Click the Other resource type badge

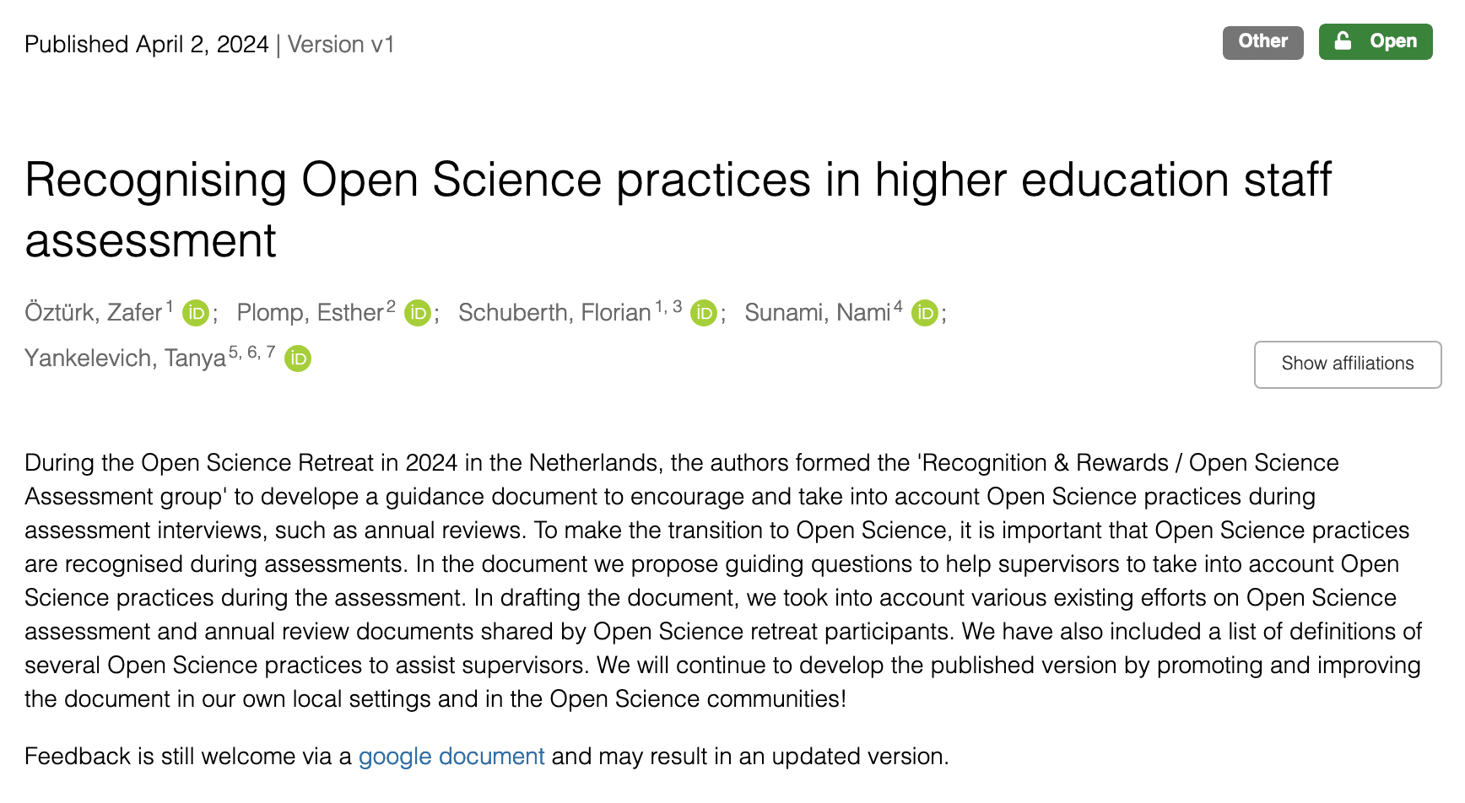click(x=1262, y=42)
